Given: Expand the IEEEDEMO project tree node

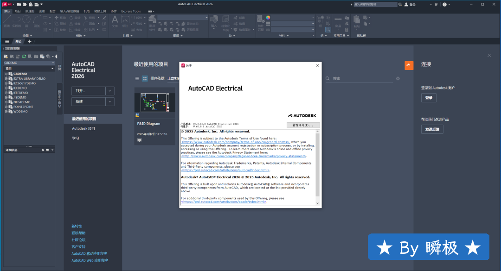Looking at the screenshot, I should pos(6,93).
